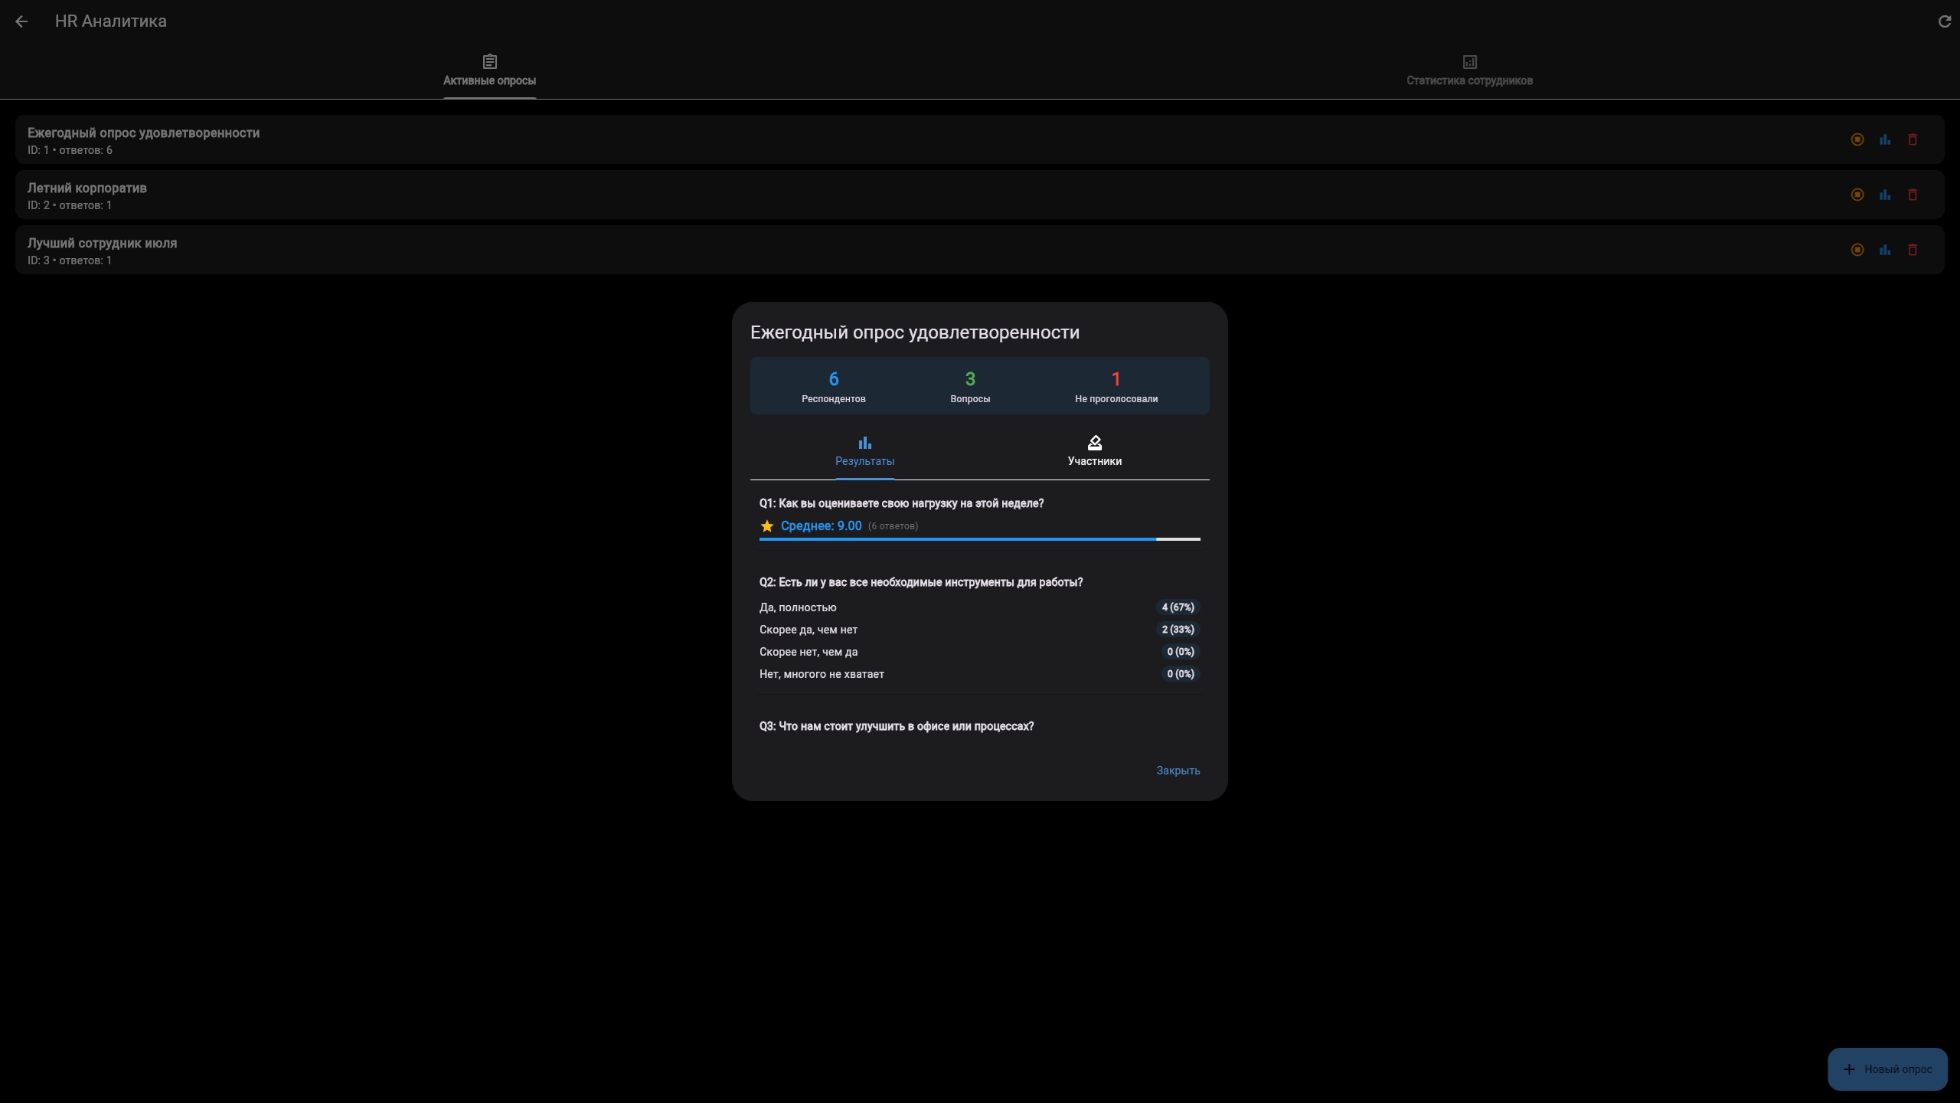This screenshot has height=1103, width=1960.
Task: Click the Летний корпоратив survey title
Action: 87,188
